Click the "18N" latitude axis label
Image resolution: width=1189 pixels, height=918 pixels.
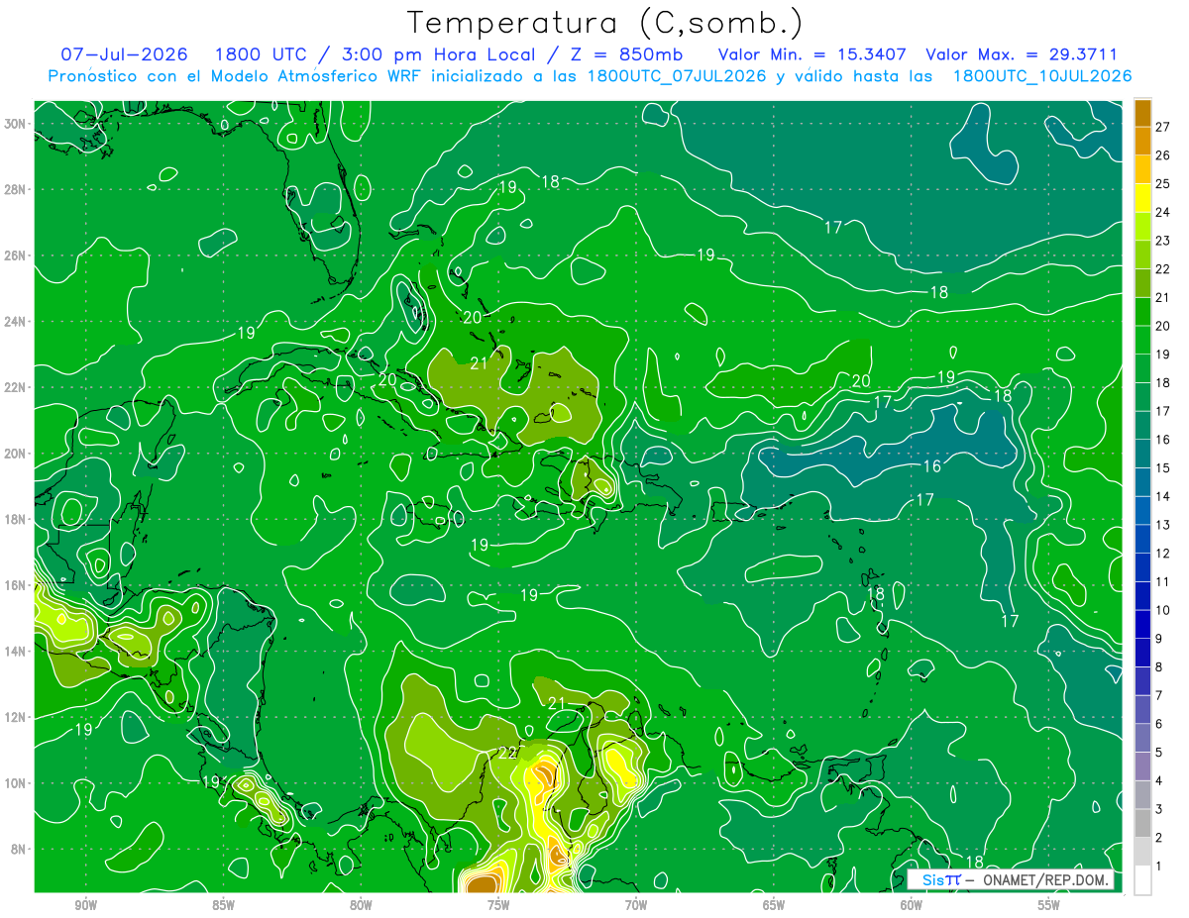click(16, 519)
